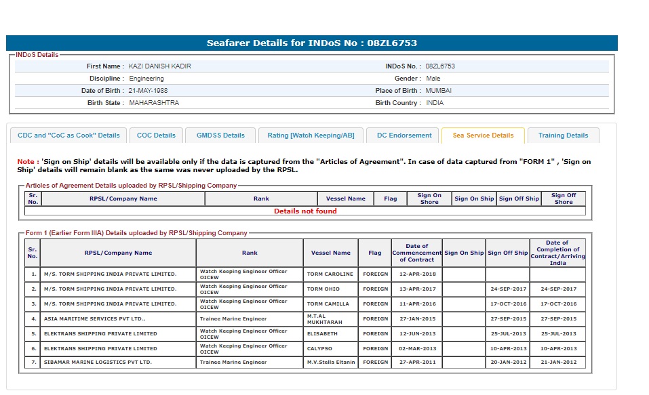Click the Date of Commencement of Contract header
Image resolution: width=649 pixels, height=395 pixels.
[x=416, y=253]
